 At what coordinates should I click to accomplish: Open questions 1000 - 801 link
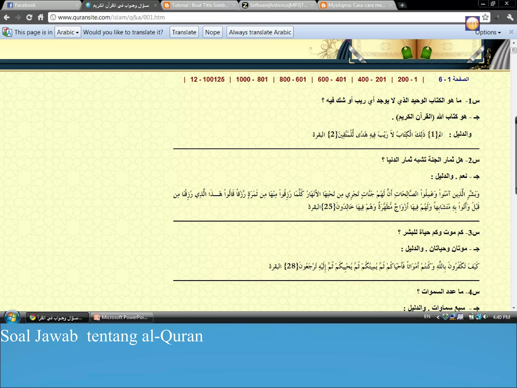[252, 80]
